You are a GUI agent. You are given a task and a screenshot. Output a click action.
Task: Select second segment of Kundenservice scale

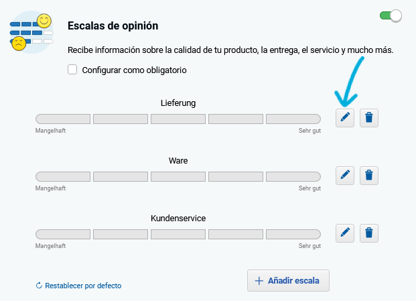coord(121,234)
